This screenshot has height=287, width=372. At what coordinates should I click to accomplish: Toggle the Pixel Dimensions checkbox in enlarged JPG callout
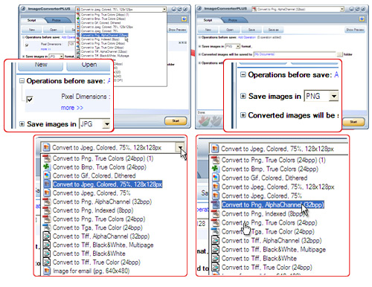30,100
